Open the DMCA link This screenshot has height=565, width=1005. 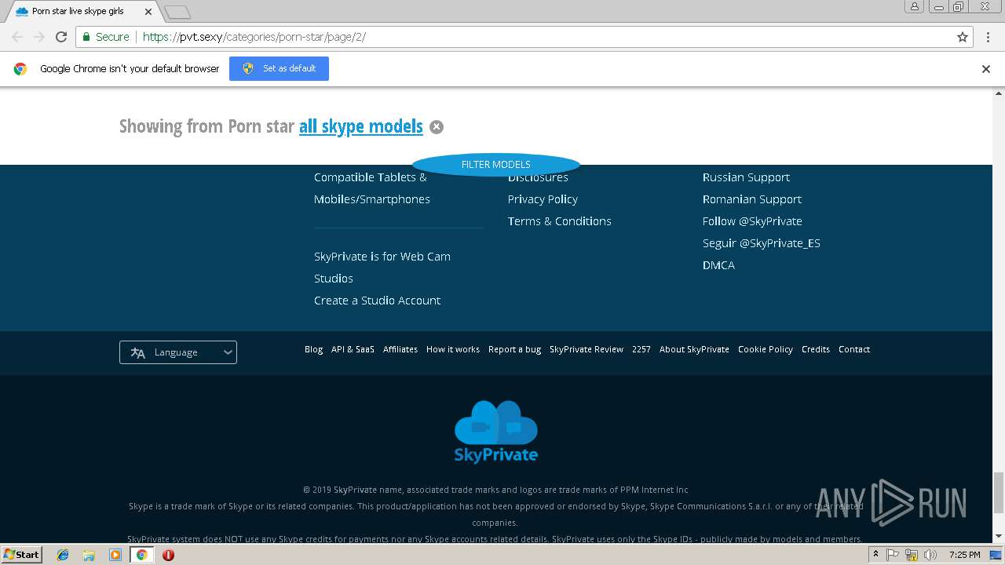tap(719, 265)
